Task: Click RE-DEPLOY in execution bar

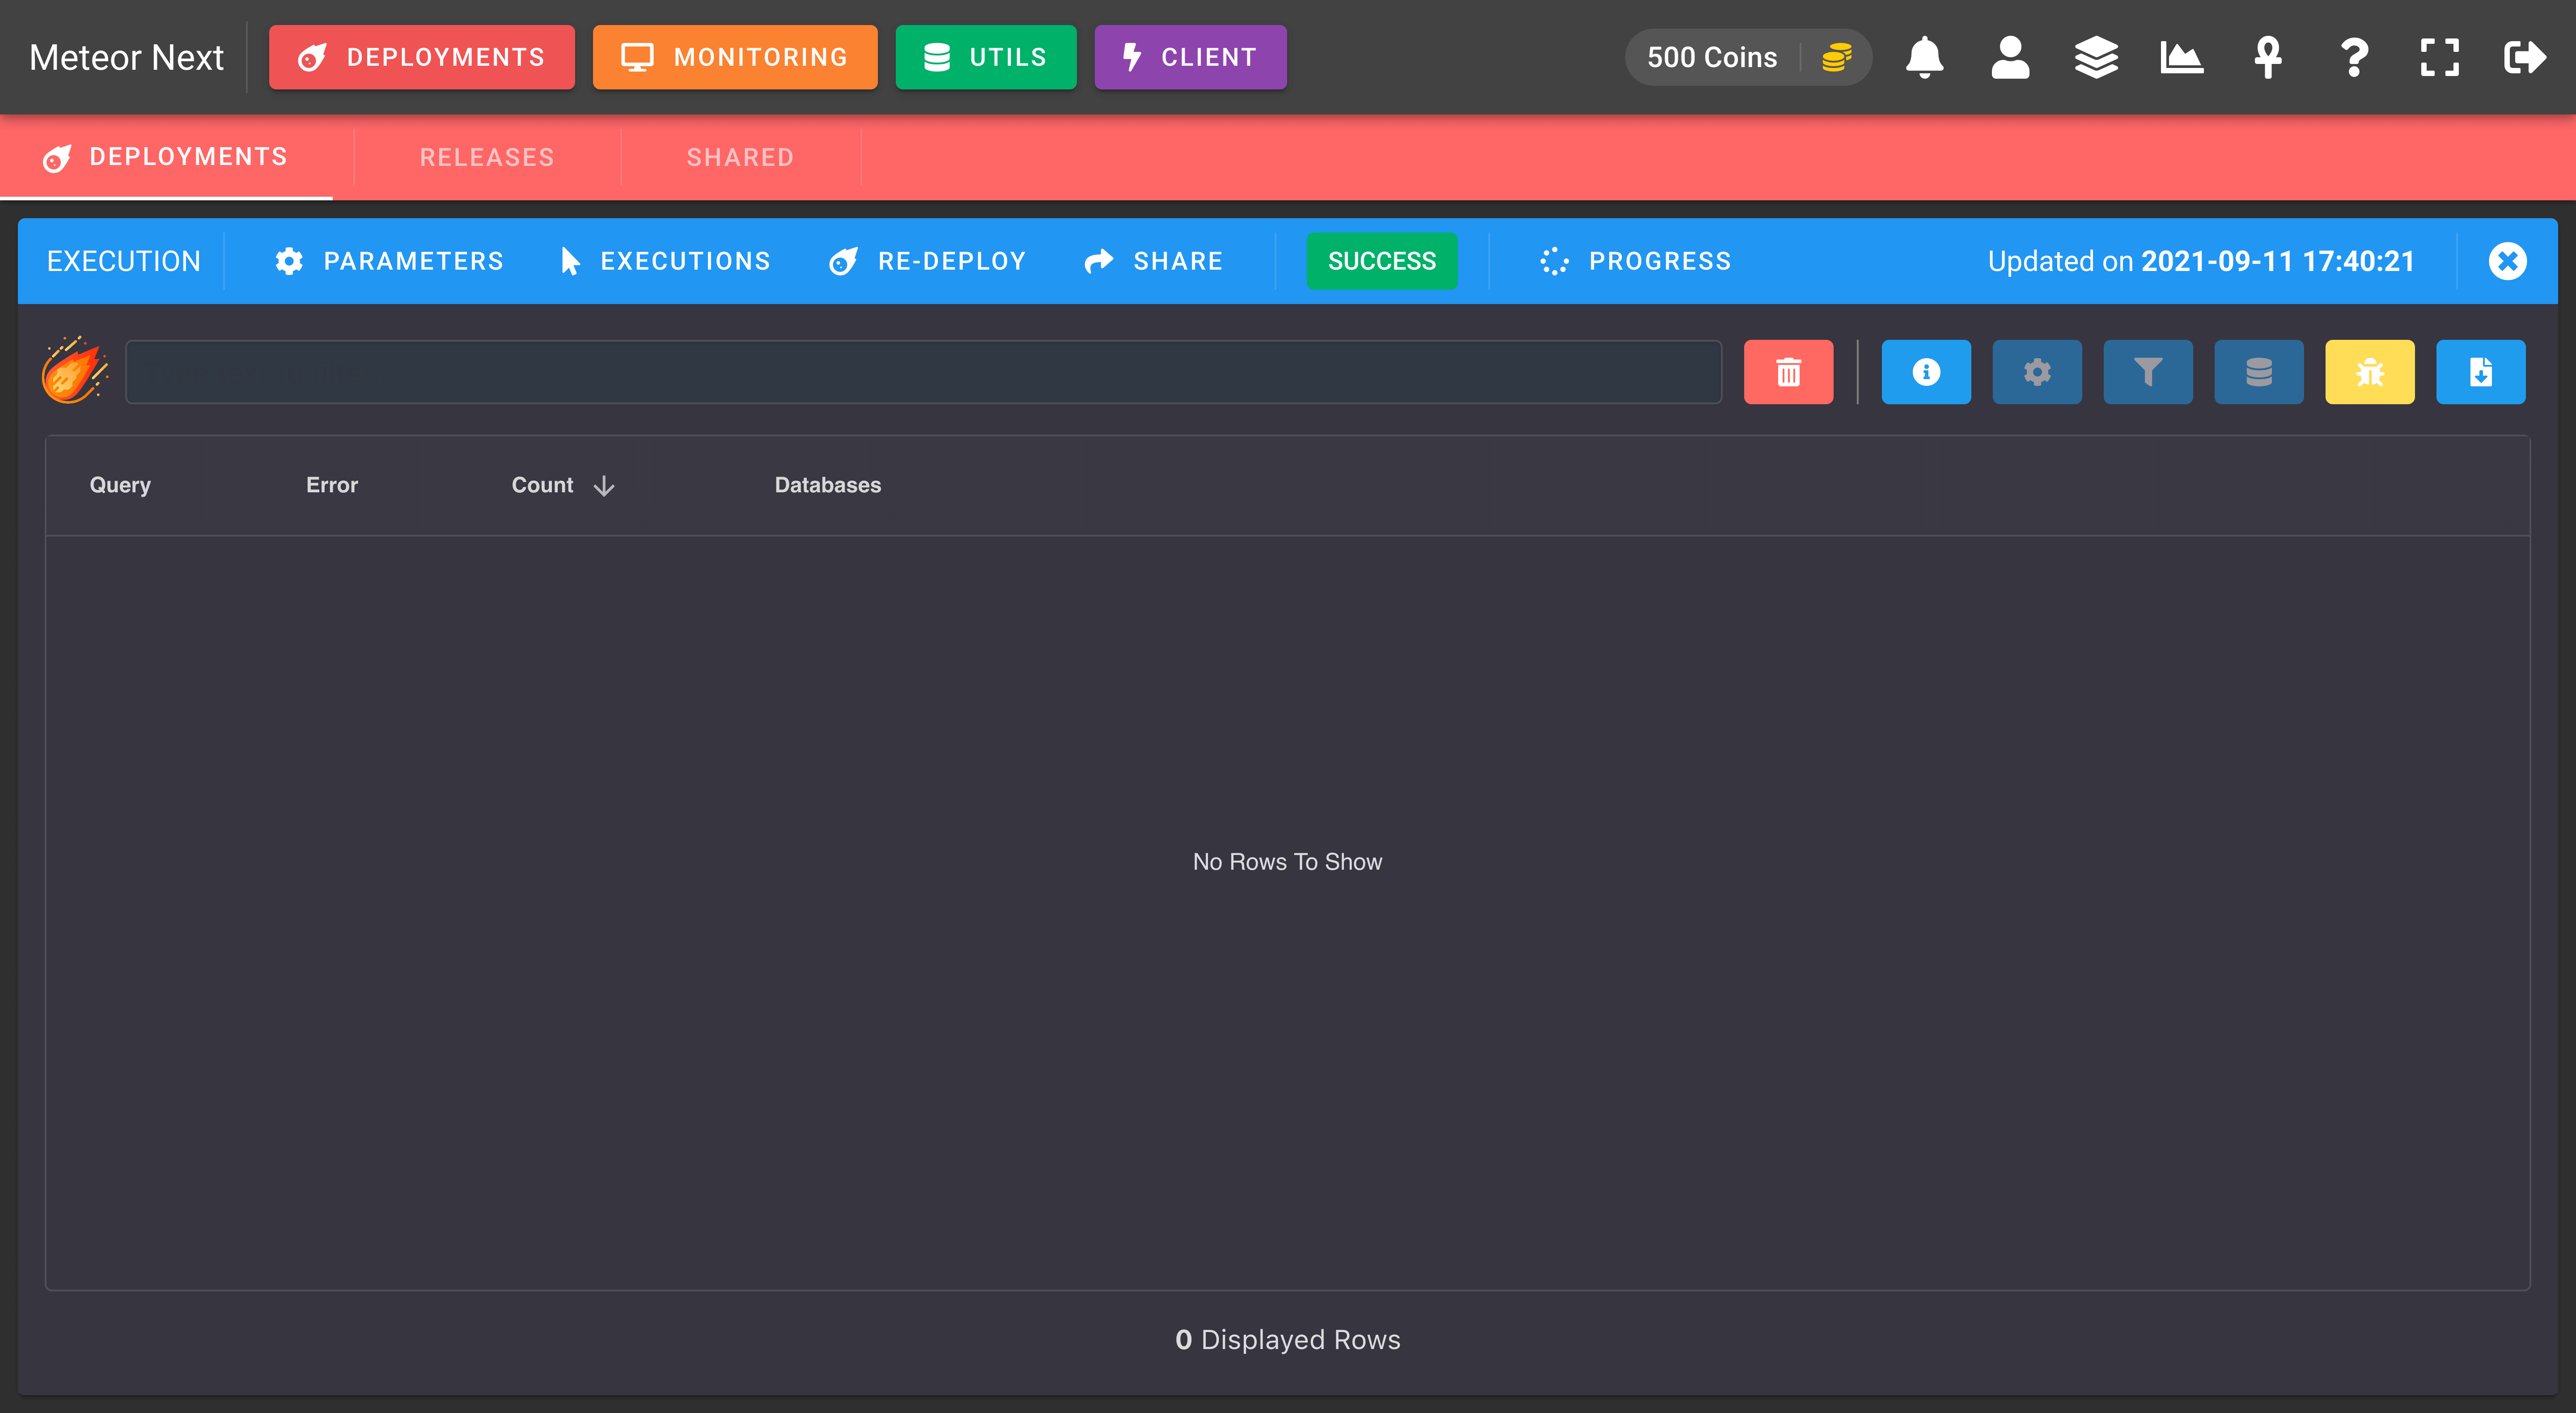Action: [x=927, y=261]
